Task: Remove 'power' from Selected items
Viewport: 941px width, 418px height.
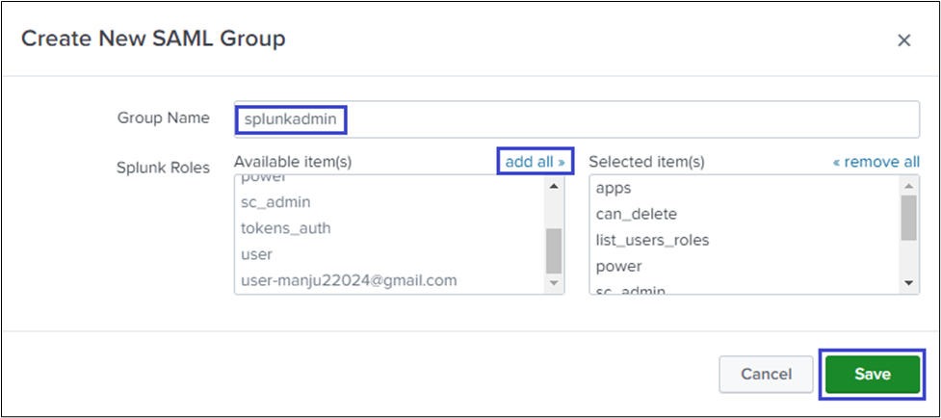Action: coord(618,266)
